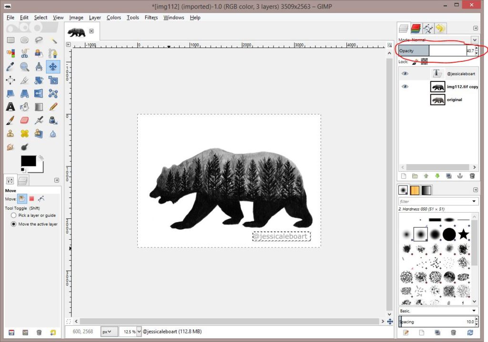Select the Airbrush tool
488x342 pixels.
[x=39, y=120]
